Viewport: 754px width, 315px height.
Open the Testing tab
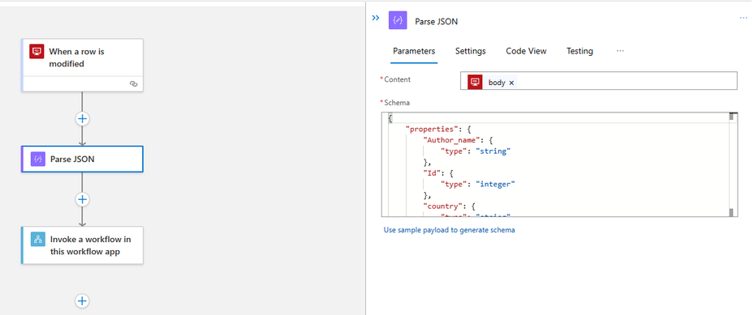(580, 51)
